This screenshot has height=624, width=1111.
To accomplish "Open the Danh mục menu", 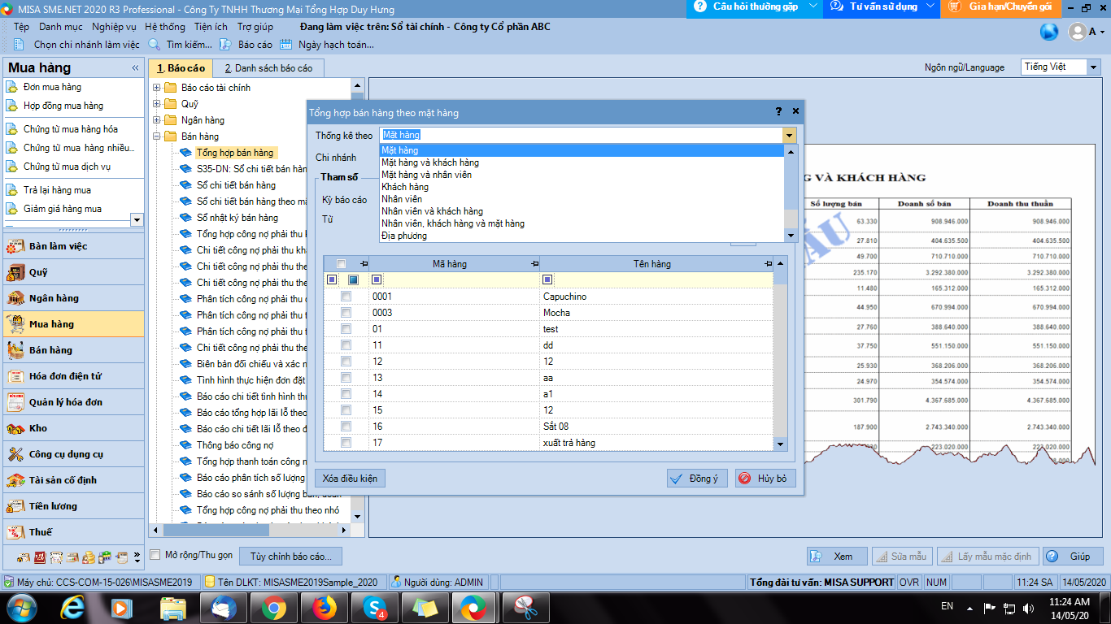I will pos(61,27).
